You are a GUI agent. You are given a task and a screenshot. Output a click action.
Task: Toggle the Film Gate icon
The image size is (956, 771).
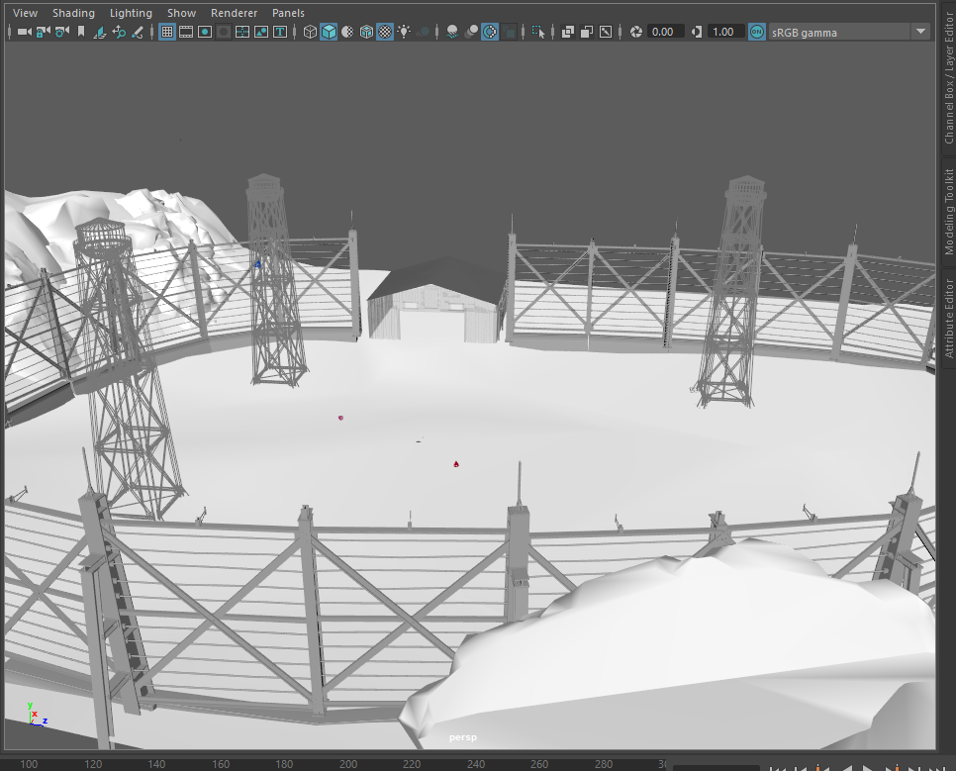[186, 32]
